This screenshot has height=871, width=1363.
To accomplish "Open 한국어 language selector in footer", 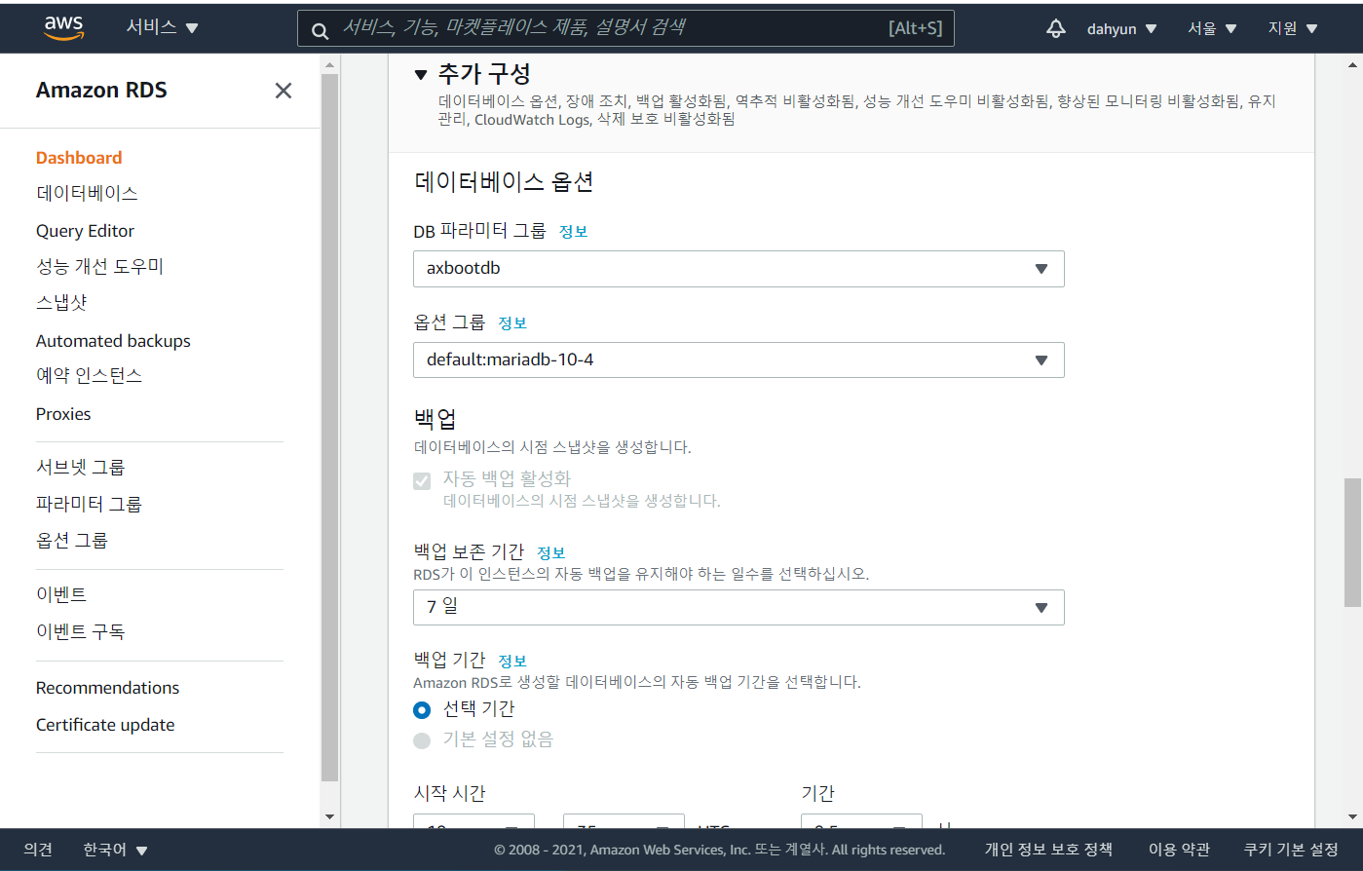I will 115,850.
